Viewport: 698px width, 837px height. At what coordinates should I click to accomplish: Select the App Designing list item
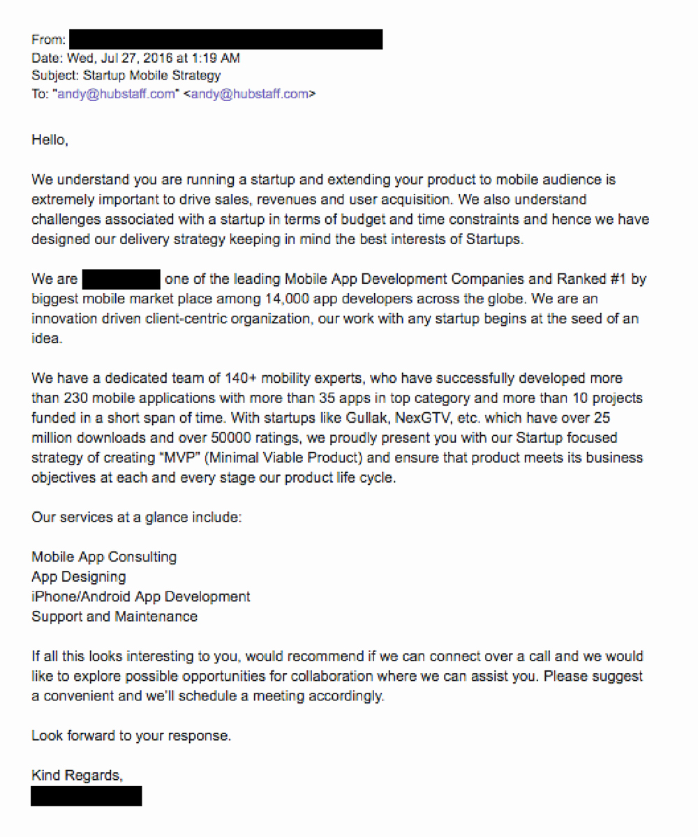point(79,577)
